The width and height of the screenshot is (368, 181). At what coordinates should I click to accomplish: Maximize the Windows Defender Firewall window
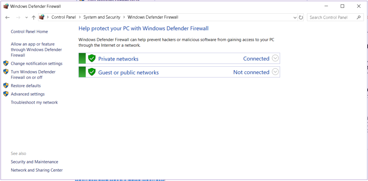(x=342, y=6)
